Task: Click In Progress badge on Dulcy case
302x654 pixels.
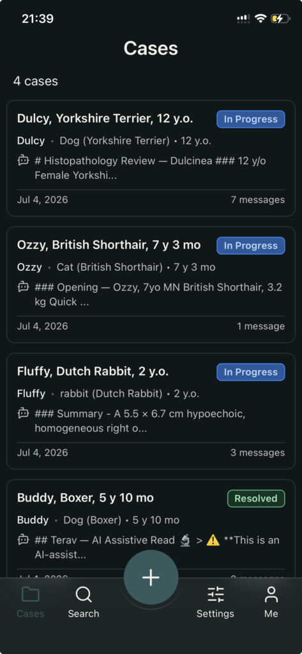Action: 251,119
